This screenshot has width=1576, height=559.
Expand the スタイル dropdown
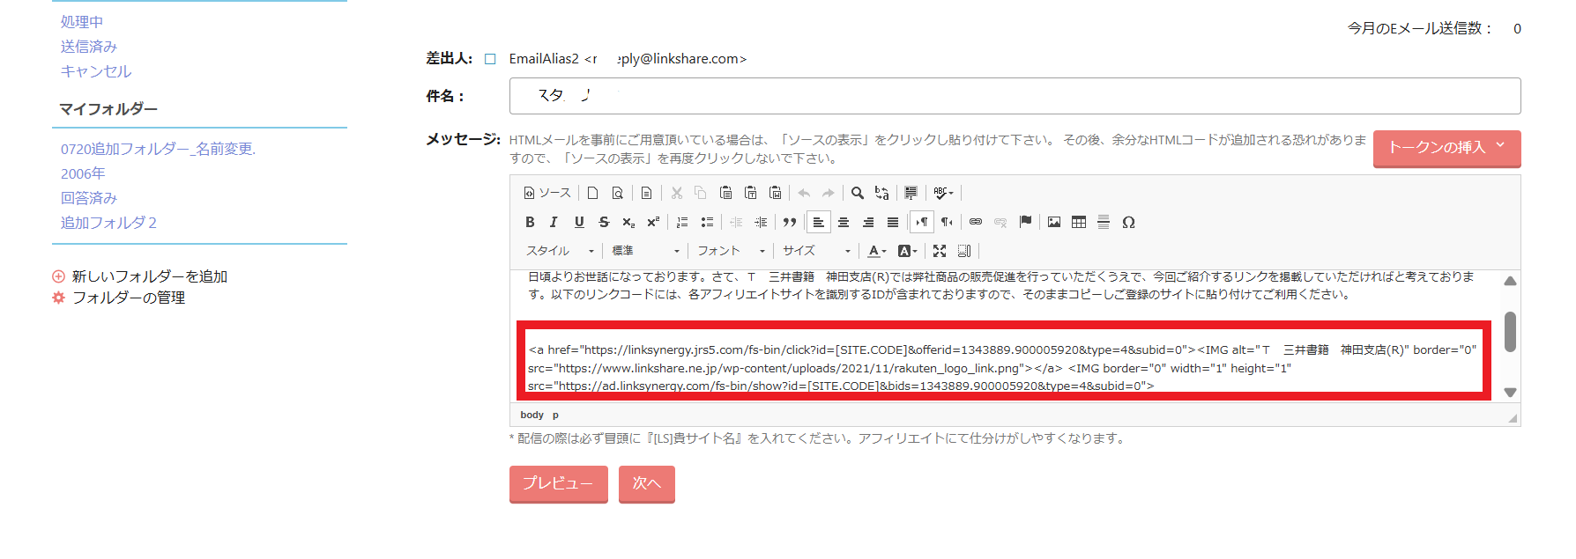pos(560,251)
